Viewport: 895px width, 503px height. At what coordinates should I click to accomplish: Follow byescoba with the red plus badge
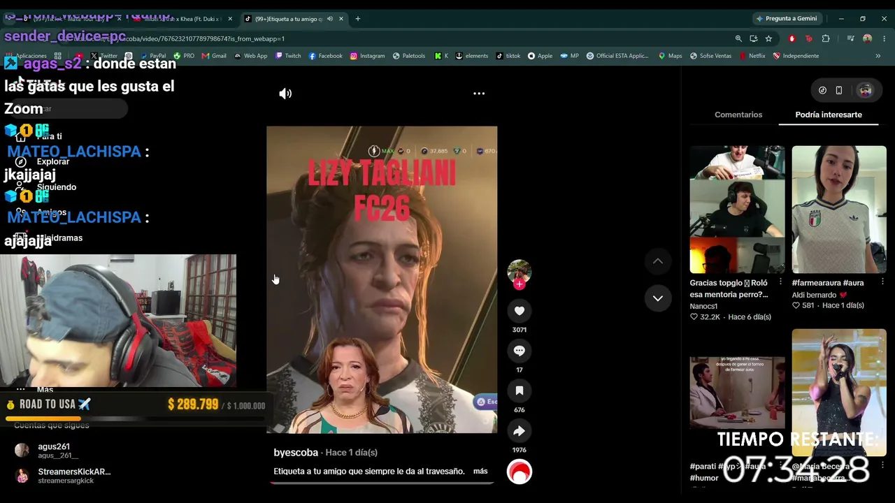pyautogui.click(x=519, y=284)
